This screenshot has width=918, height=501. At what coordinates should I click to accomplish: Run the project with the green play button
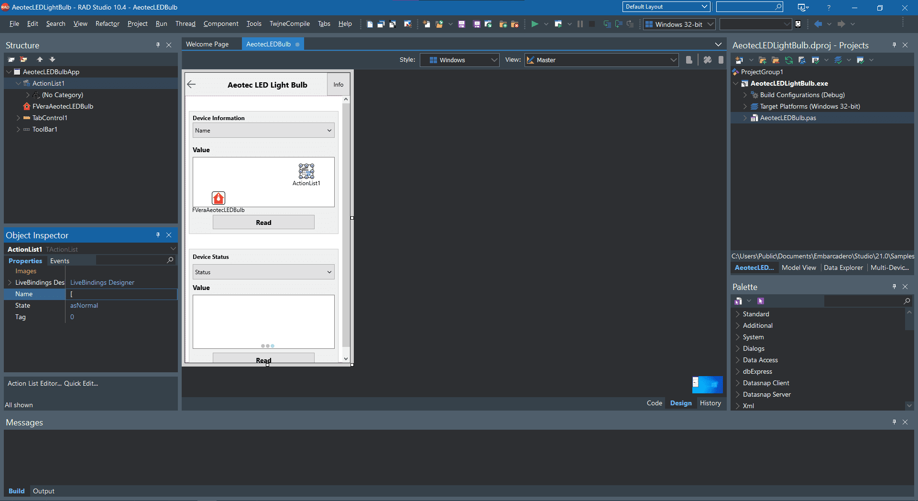[x=535, y=24]
